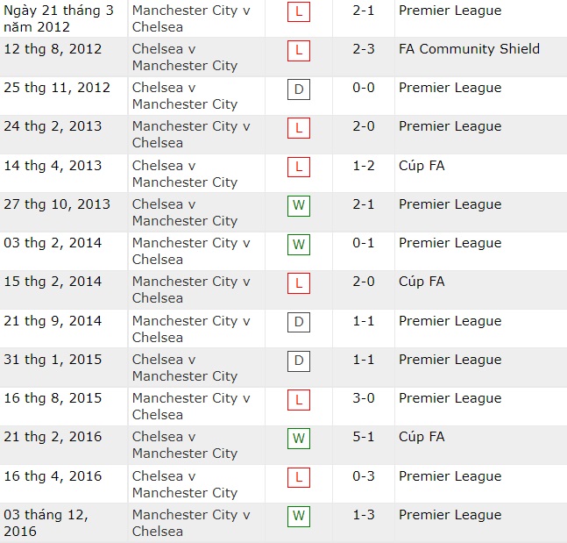The width and height of the screenshot is (567, 543).
Task: Click the W result icon for 27 thg 10, 2013
Action: tap(299, 206)
